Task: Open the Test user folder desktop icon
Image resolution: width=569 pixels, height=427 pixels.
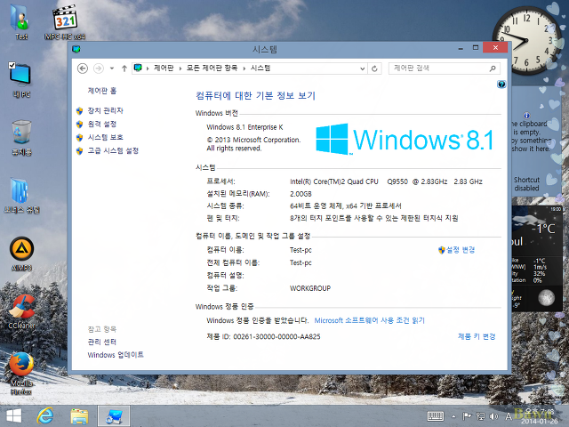Action: [x=20, y=21]
